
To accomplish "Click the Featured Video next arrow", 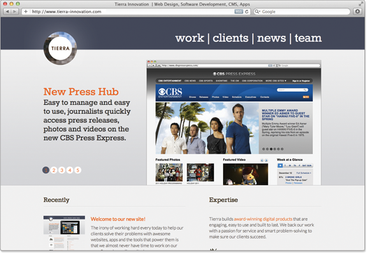I will tap(266, 160).
